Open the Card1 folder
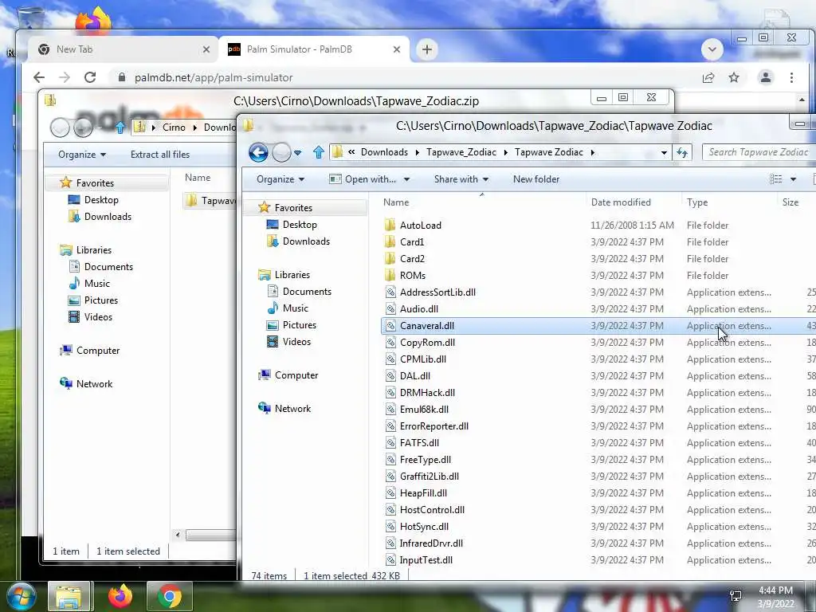The height and width of the screenshot is (612, 816). pos(412,242)
